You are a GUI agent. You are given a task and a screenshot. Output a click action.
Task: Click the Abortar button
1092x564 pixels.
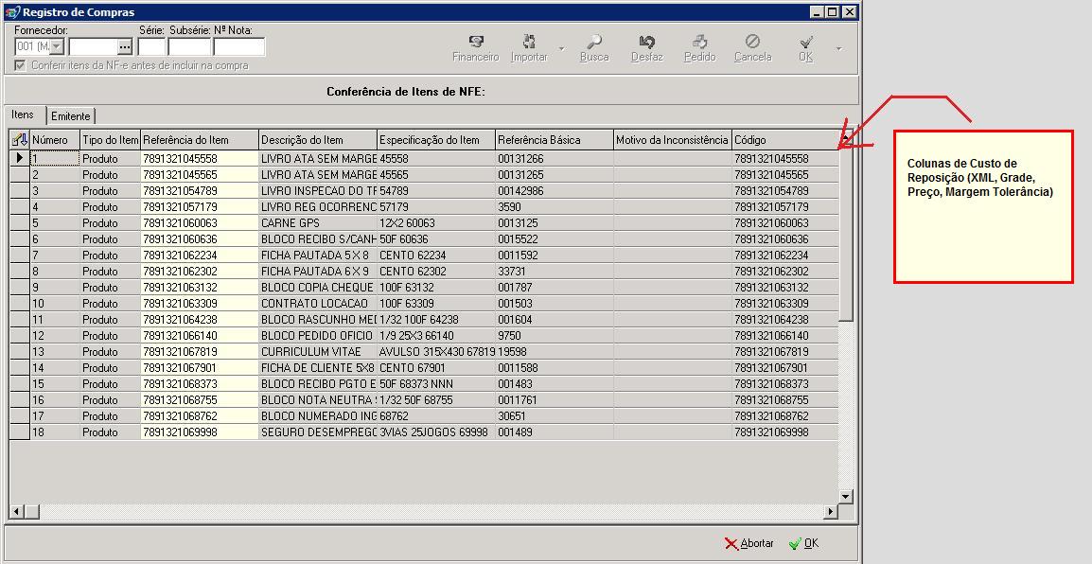749,543
